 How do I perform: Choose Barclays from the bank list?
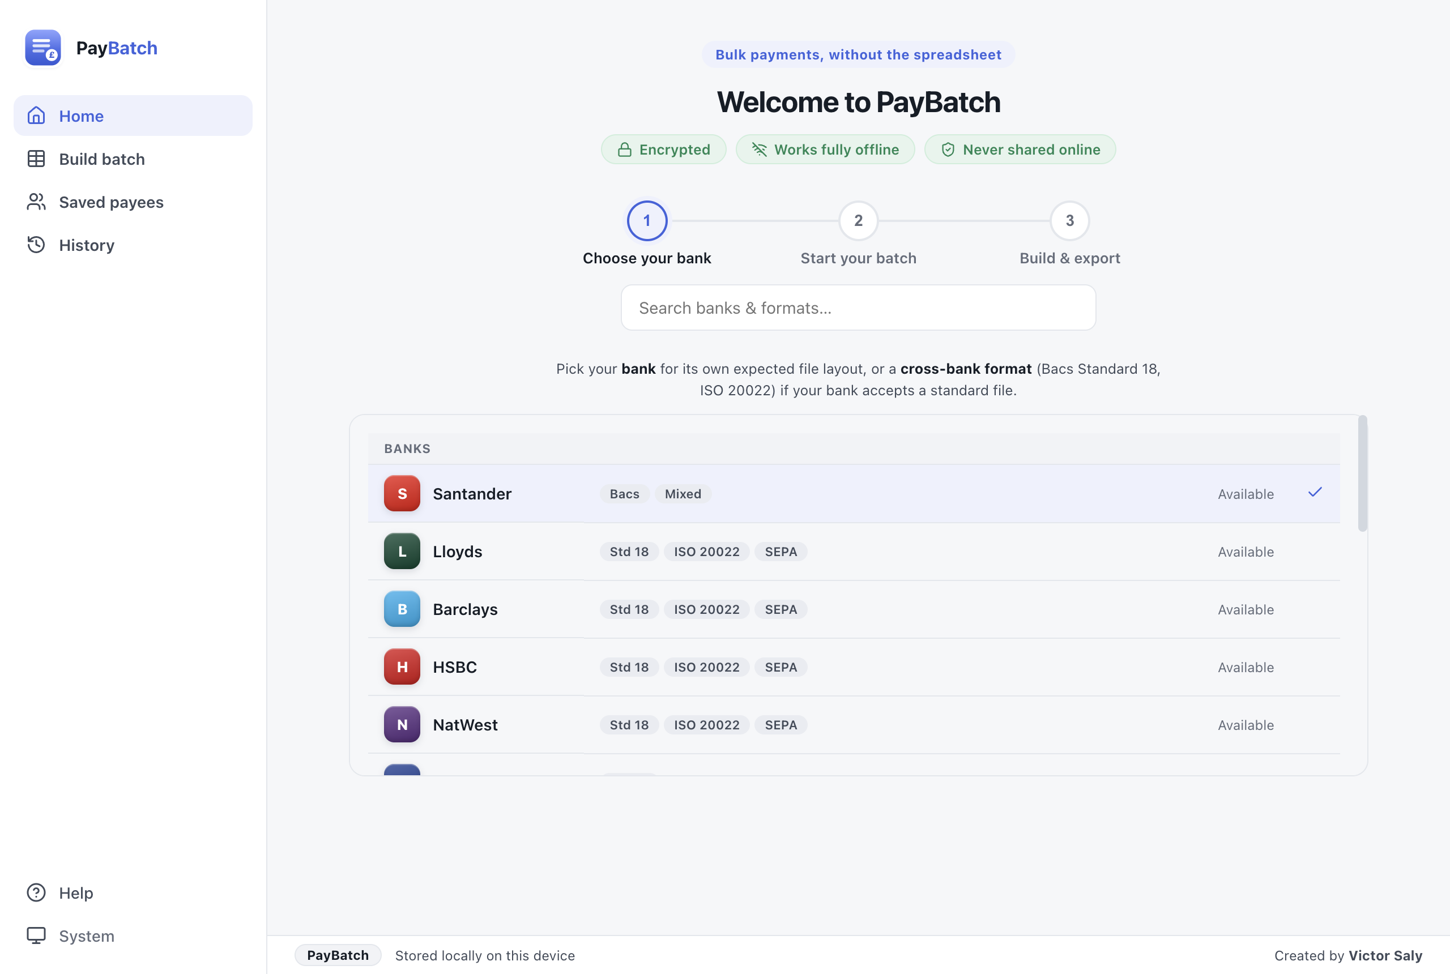[854, 609]
